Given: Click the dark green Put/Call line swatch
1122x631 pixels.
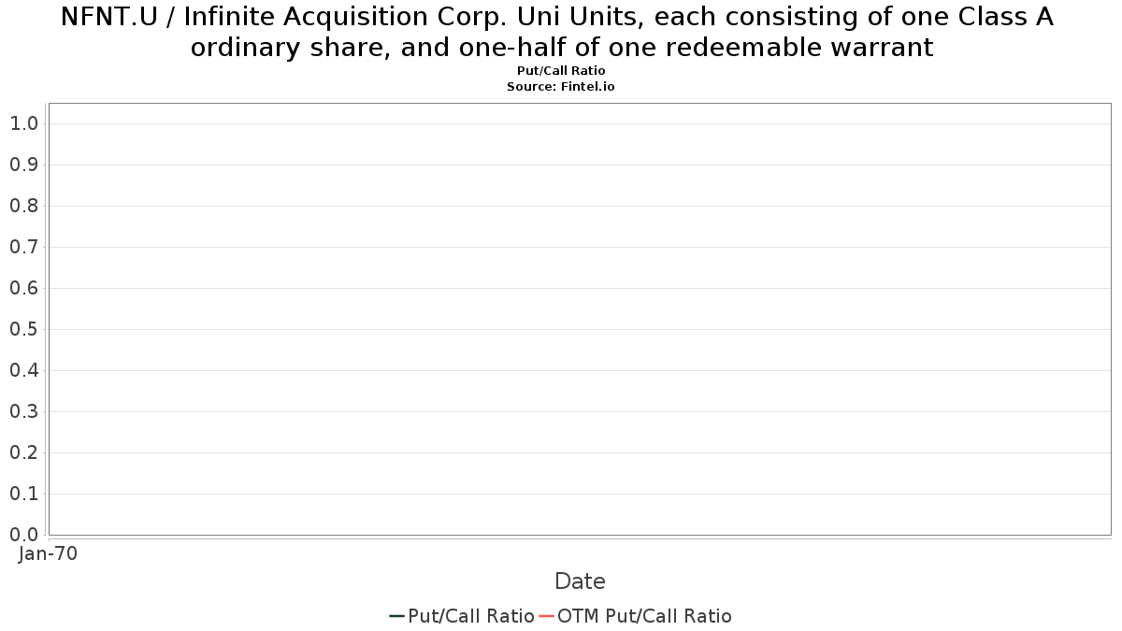Looking at the screenshot, I should pyautogui.click(x=397, y=616).
